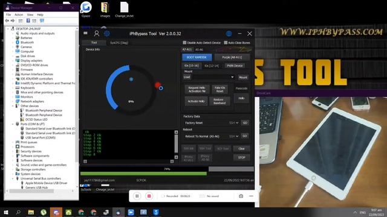Click the blue globe icon in iPhBypass

click(x=229, y=34)
